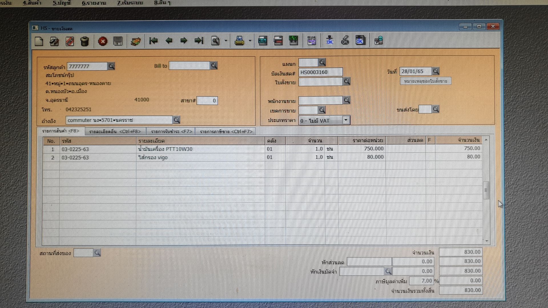Click the จำนวนเงินรวมทั้งสิ้น total field 830.00
Screen dimensions: 548x308
[461, 290]
